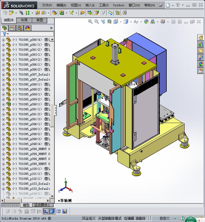Open the View Settings monitor icon
The image size is (205, 222).
(x=163, y=22)
